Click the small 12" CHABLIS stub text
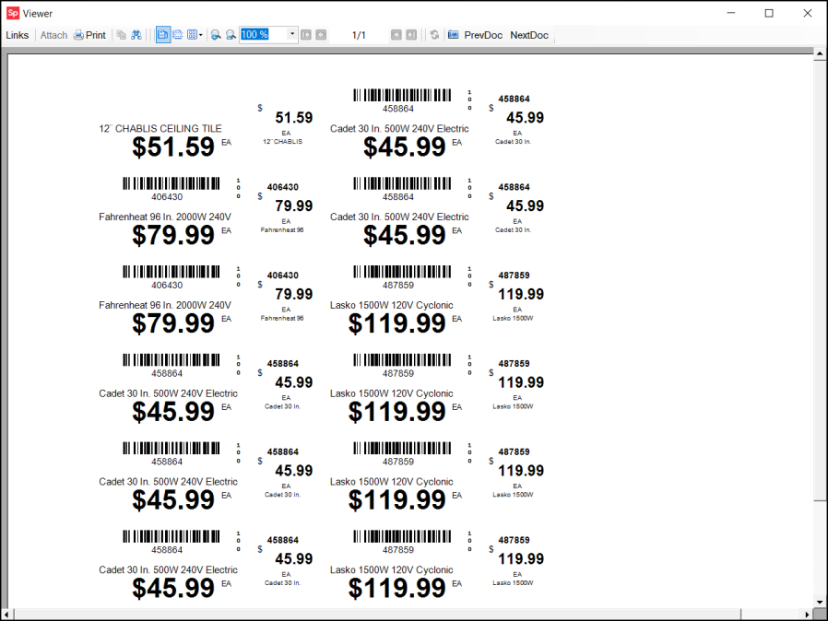Viewport: 828px width, 621px height. tap(283, 141)
